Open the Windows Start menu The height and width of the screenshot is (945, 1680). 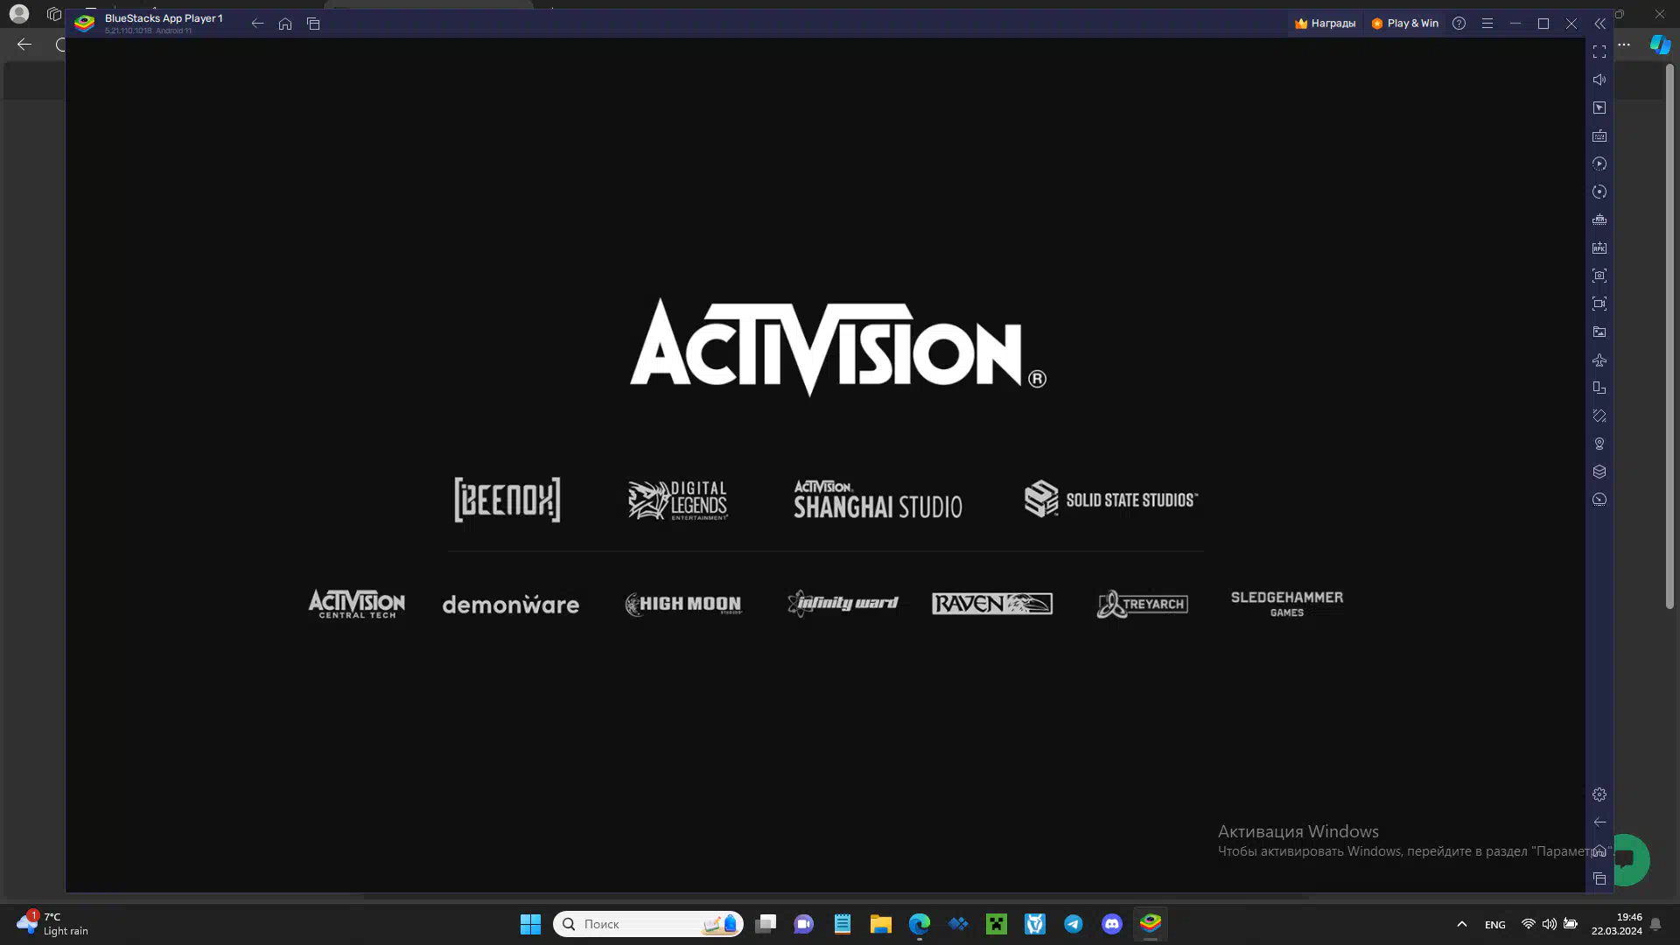[530, 924]
